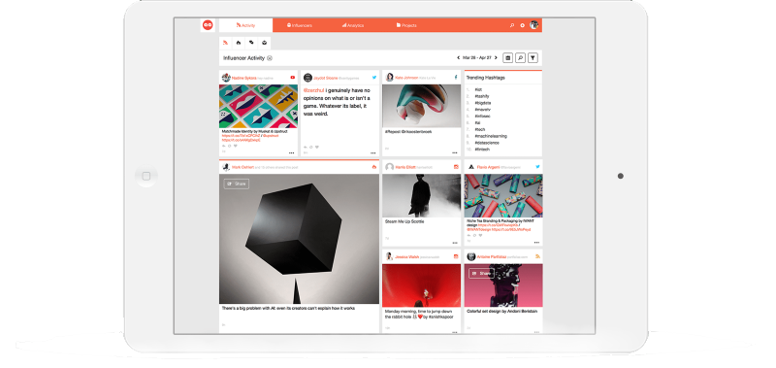Click the search icon in orange header

(512, 25)
